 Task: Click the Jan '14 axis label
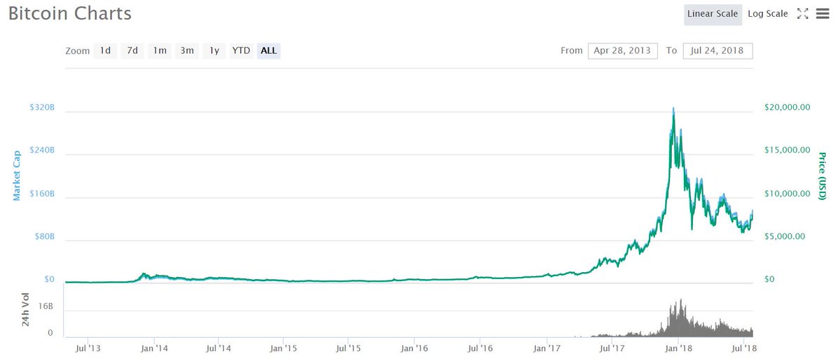(x=154, y=348)
